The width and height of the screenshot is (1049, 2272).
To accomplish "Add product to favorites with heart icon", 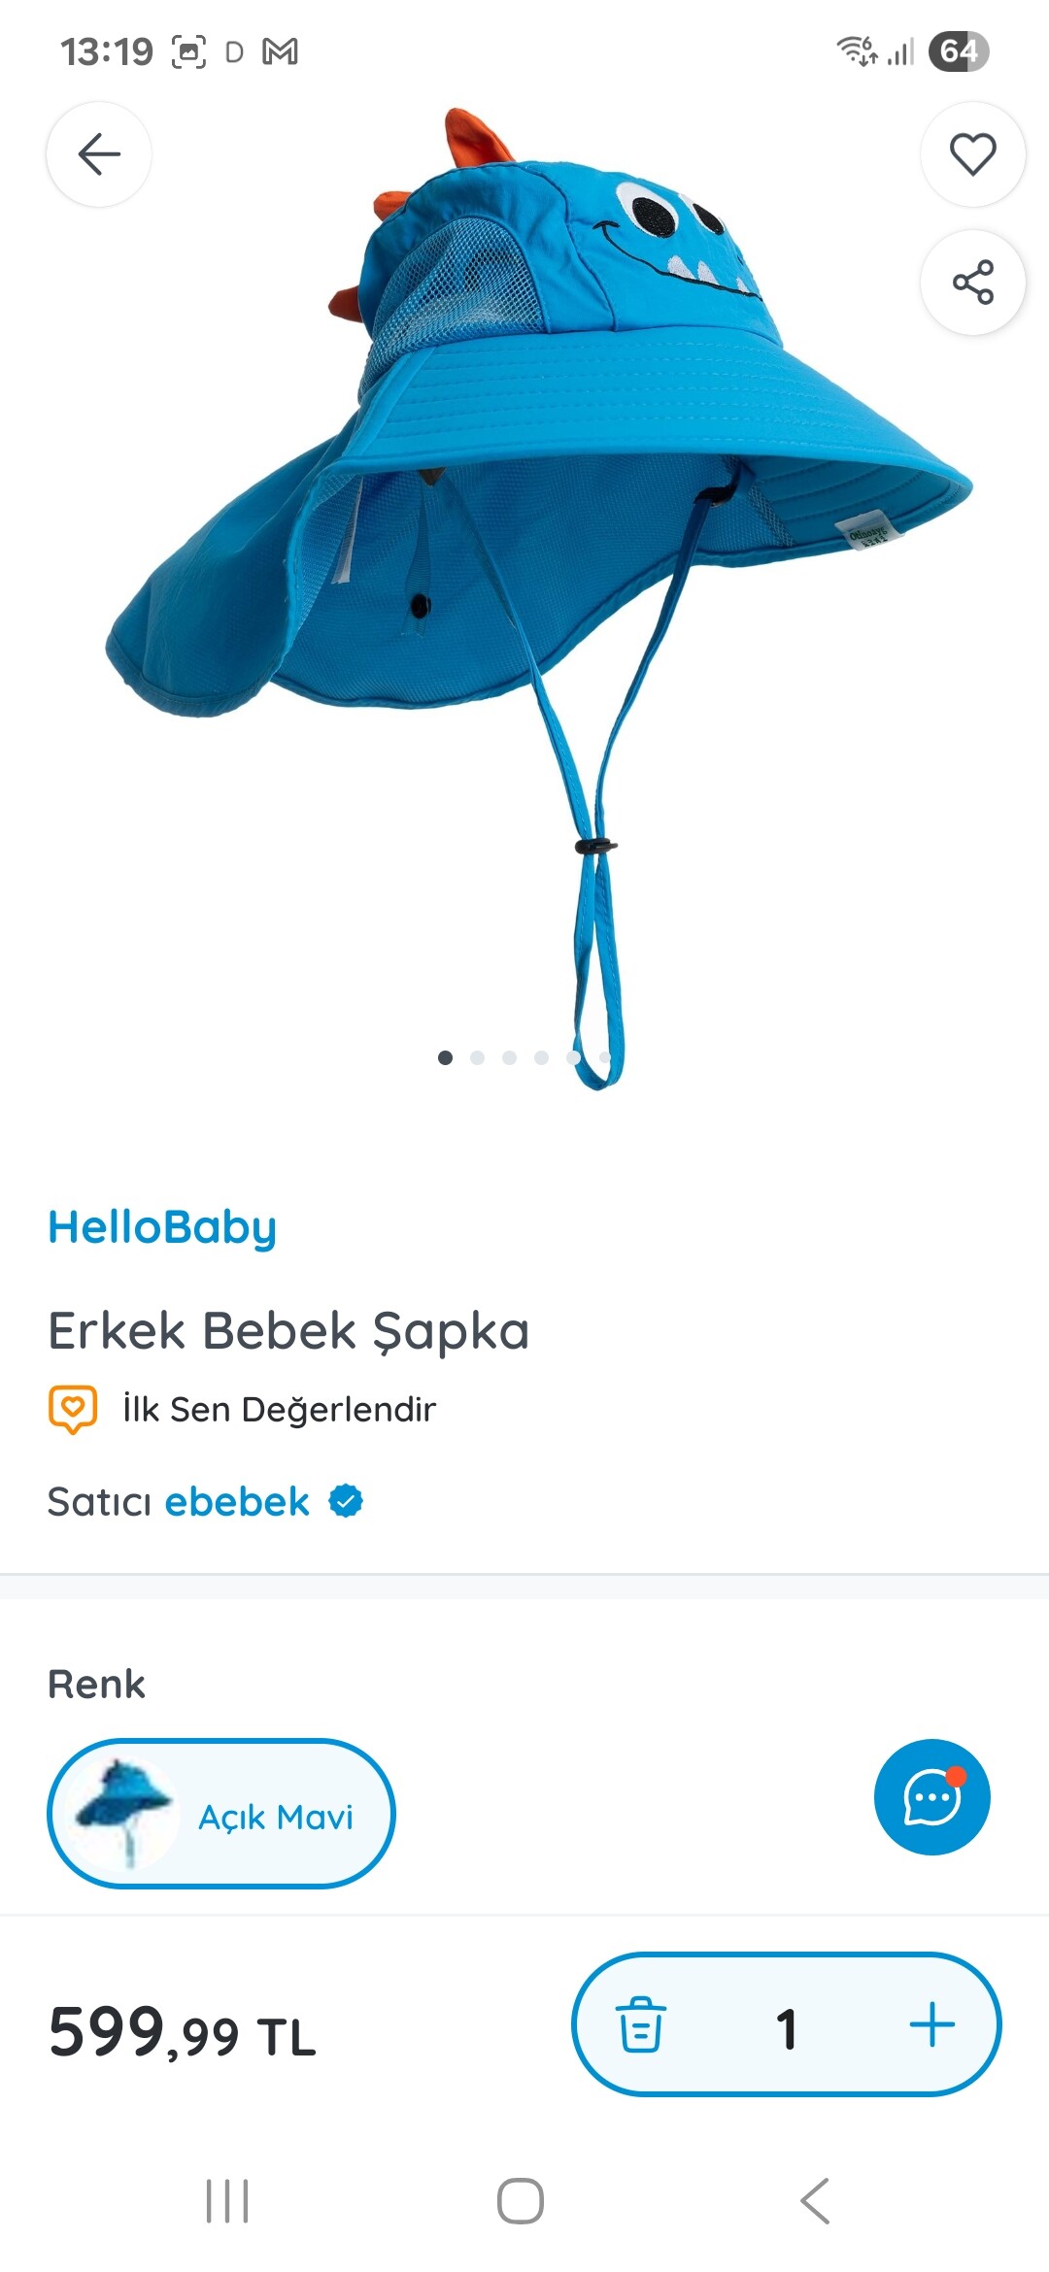I will (x=972, y=154).
